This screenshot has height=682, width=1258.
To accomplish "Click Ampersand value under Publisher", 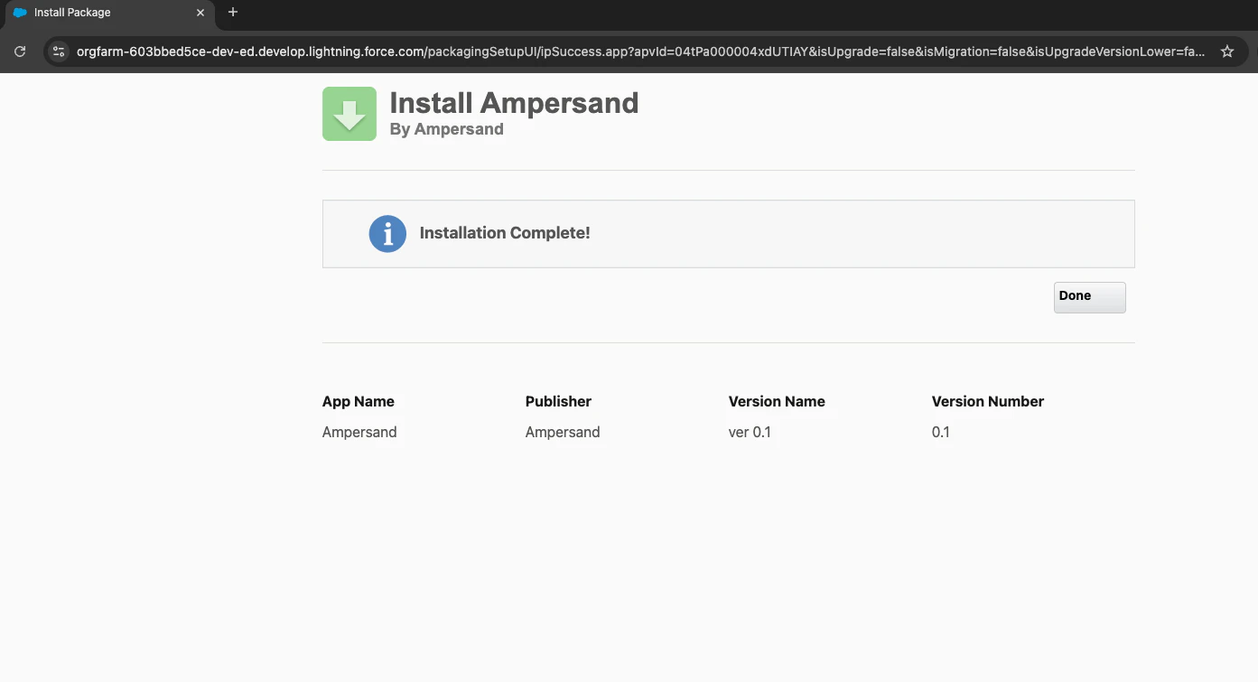I will pyautogui.click(x=563, y=433).
